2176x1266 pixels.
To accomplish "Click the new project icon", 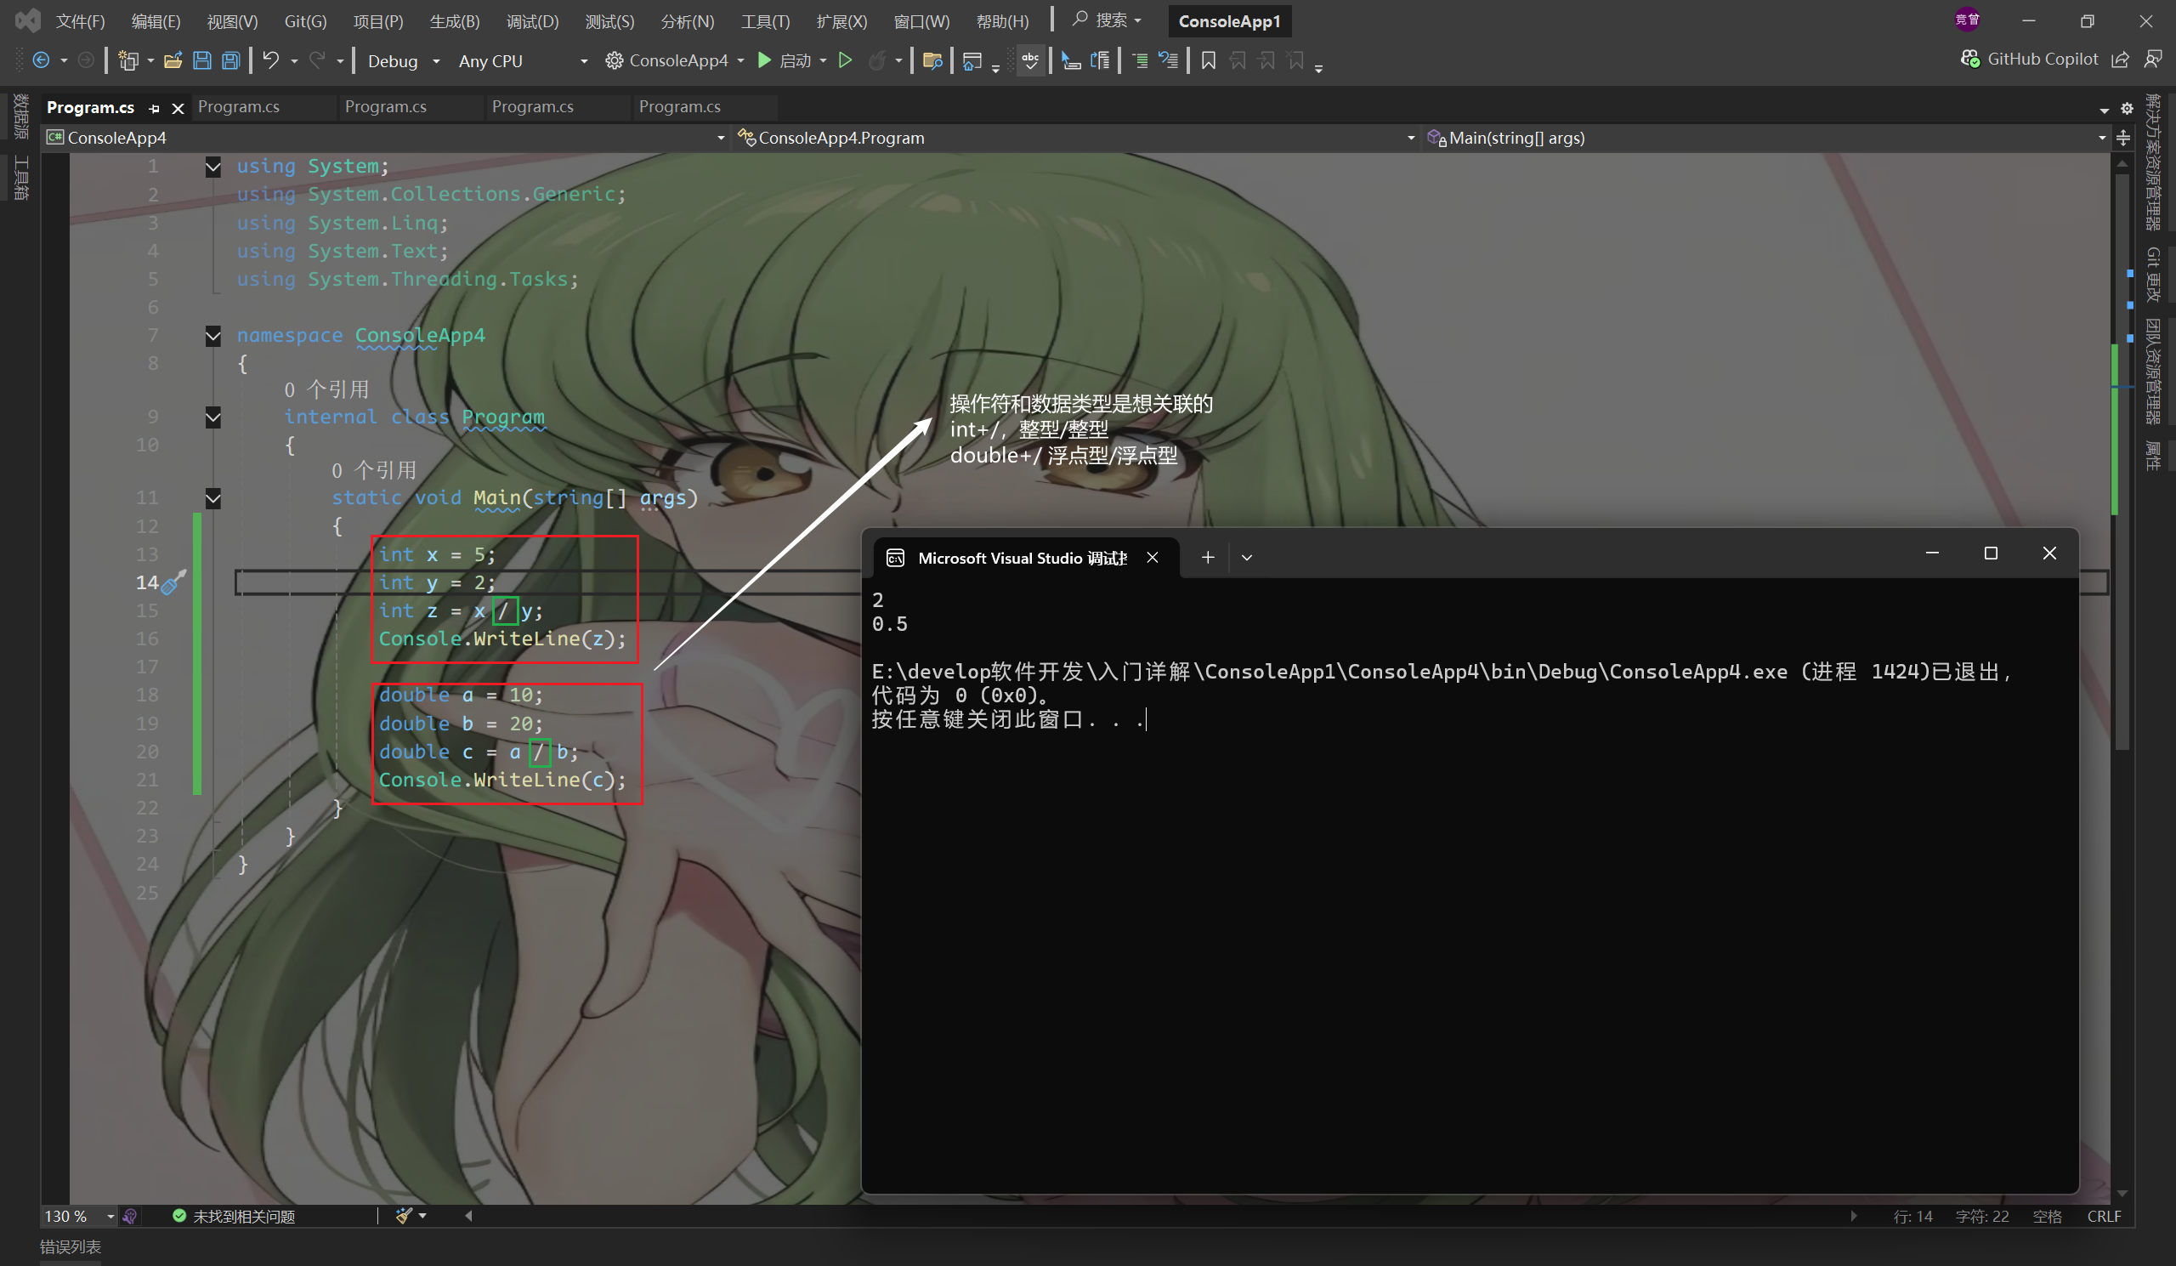I will [x=128, y=60].
